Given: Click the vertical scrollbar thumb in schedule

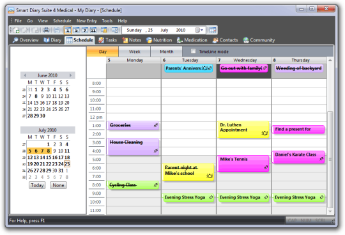Looking at the screenshot, I should [330, 159].
